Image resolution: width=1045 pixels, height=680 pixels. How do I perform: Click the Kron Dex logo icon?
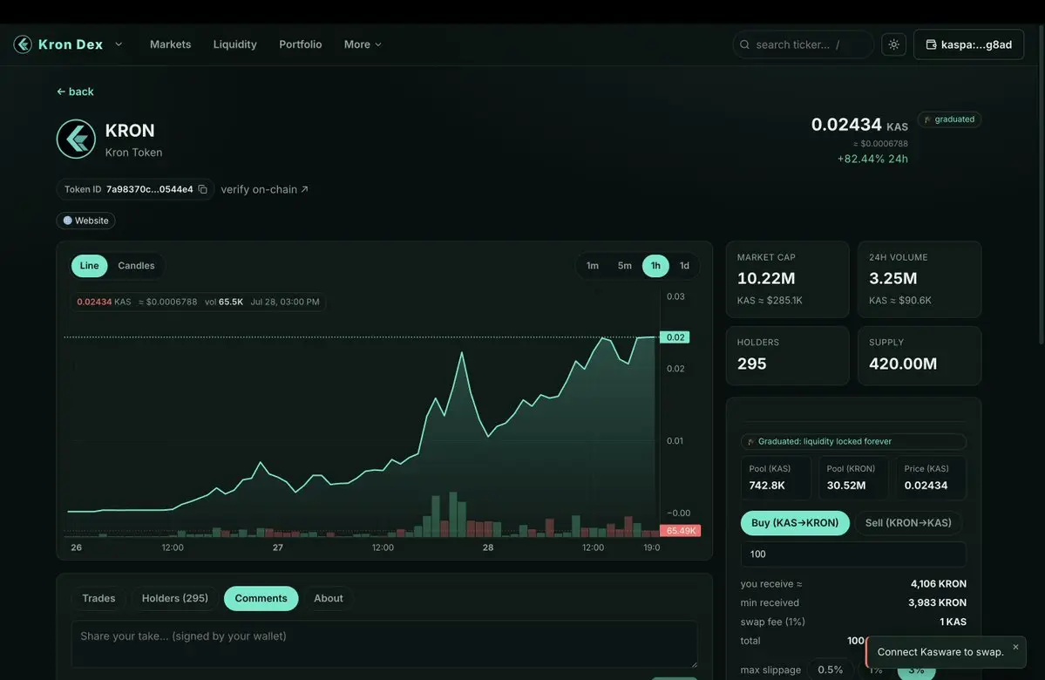23,44
